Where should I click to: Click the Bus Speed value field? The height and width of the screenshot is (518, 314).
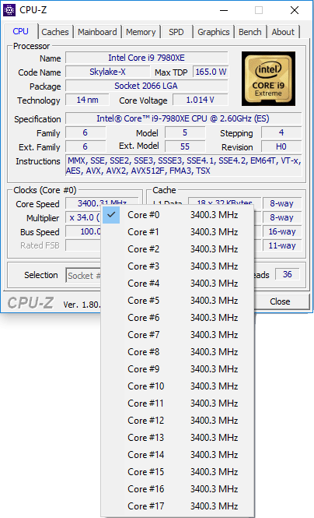pyautogui.click(x=84, y=231)
